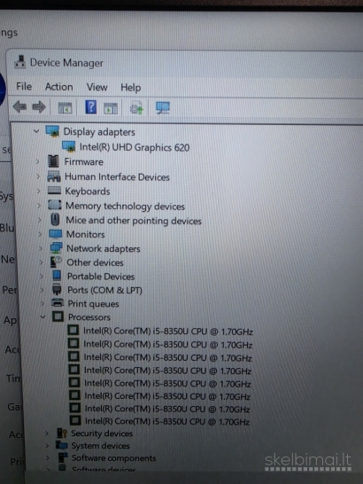Click the Forward arrow toolbar icon
This screenshot has width=363, height=484.
39,107
